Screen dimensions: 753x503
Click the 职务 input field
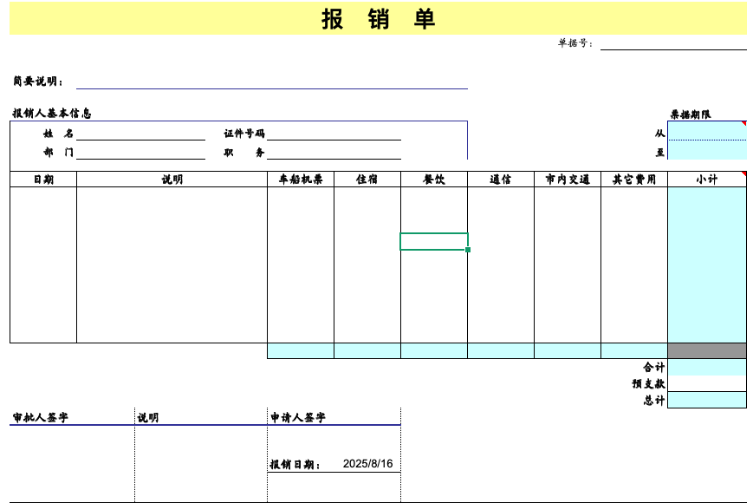pos(334,153)
